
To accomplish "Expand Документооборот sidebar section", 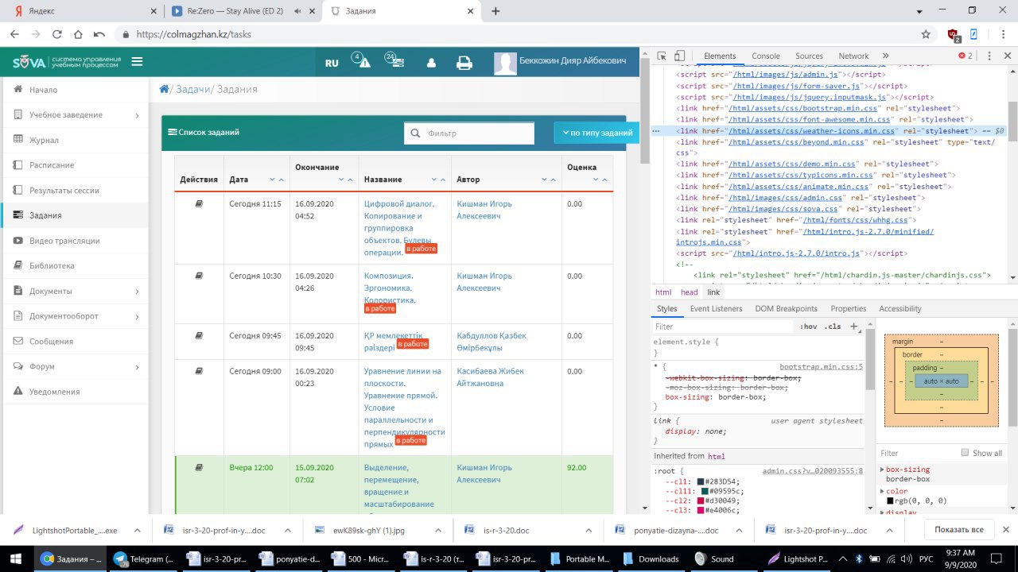I will point(75,316).
